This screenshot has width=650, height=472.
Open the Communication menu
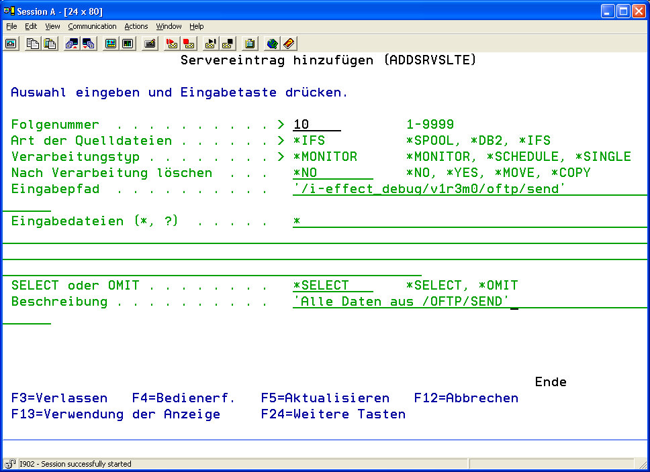pos(92,26)
